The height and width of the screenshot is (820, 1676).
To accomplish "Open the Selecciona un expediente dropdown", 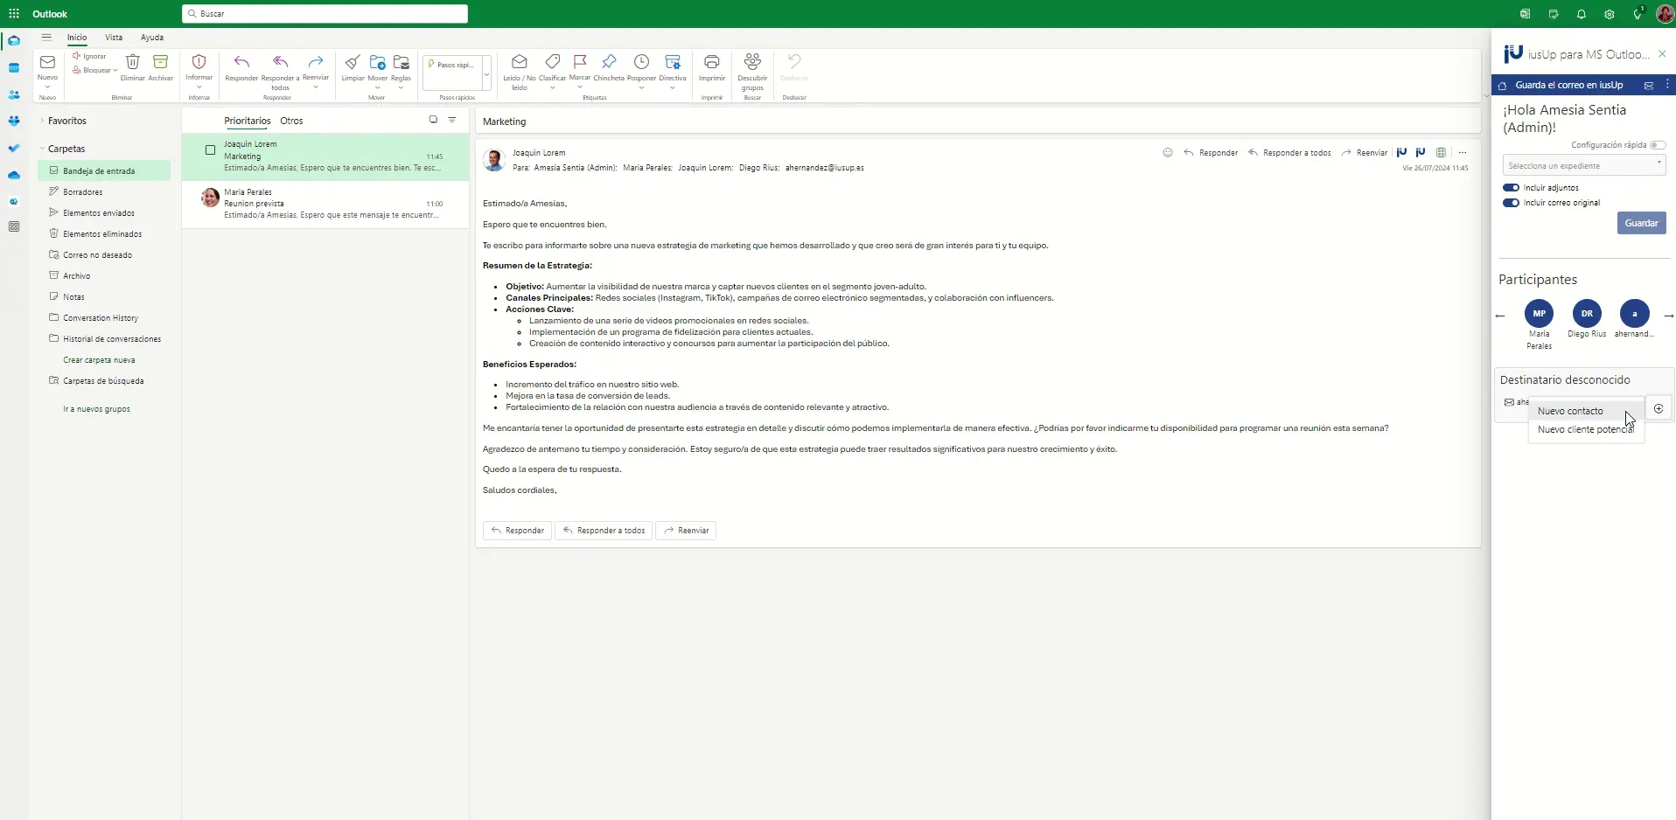I will click(1583, 165).
